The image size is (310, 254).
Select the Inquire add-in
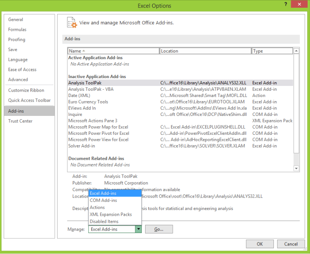180,114
